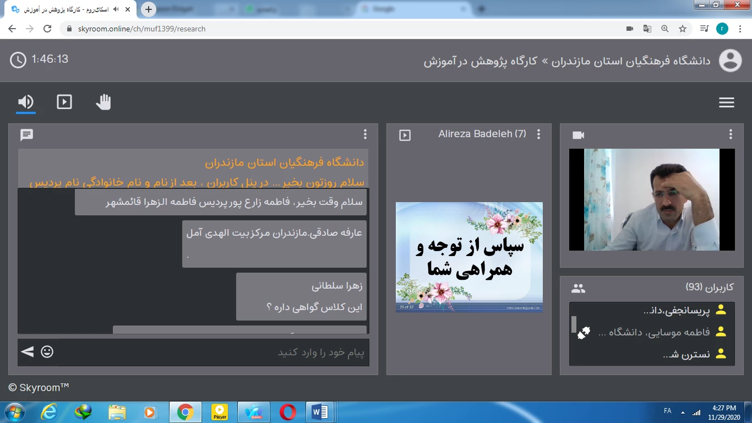Open chat panel three-dot options menu
The image size is (752, 423).
(365, 134)
